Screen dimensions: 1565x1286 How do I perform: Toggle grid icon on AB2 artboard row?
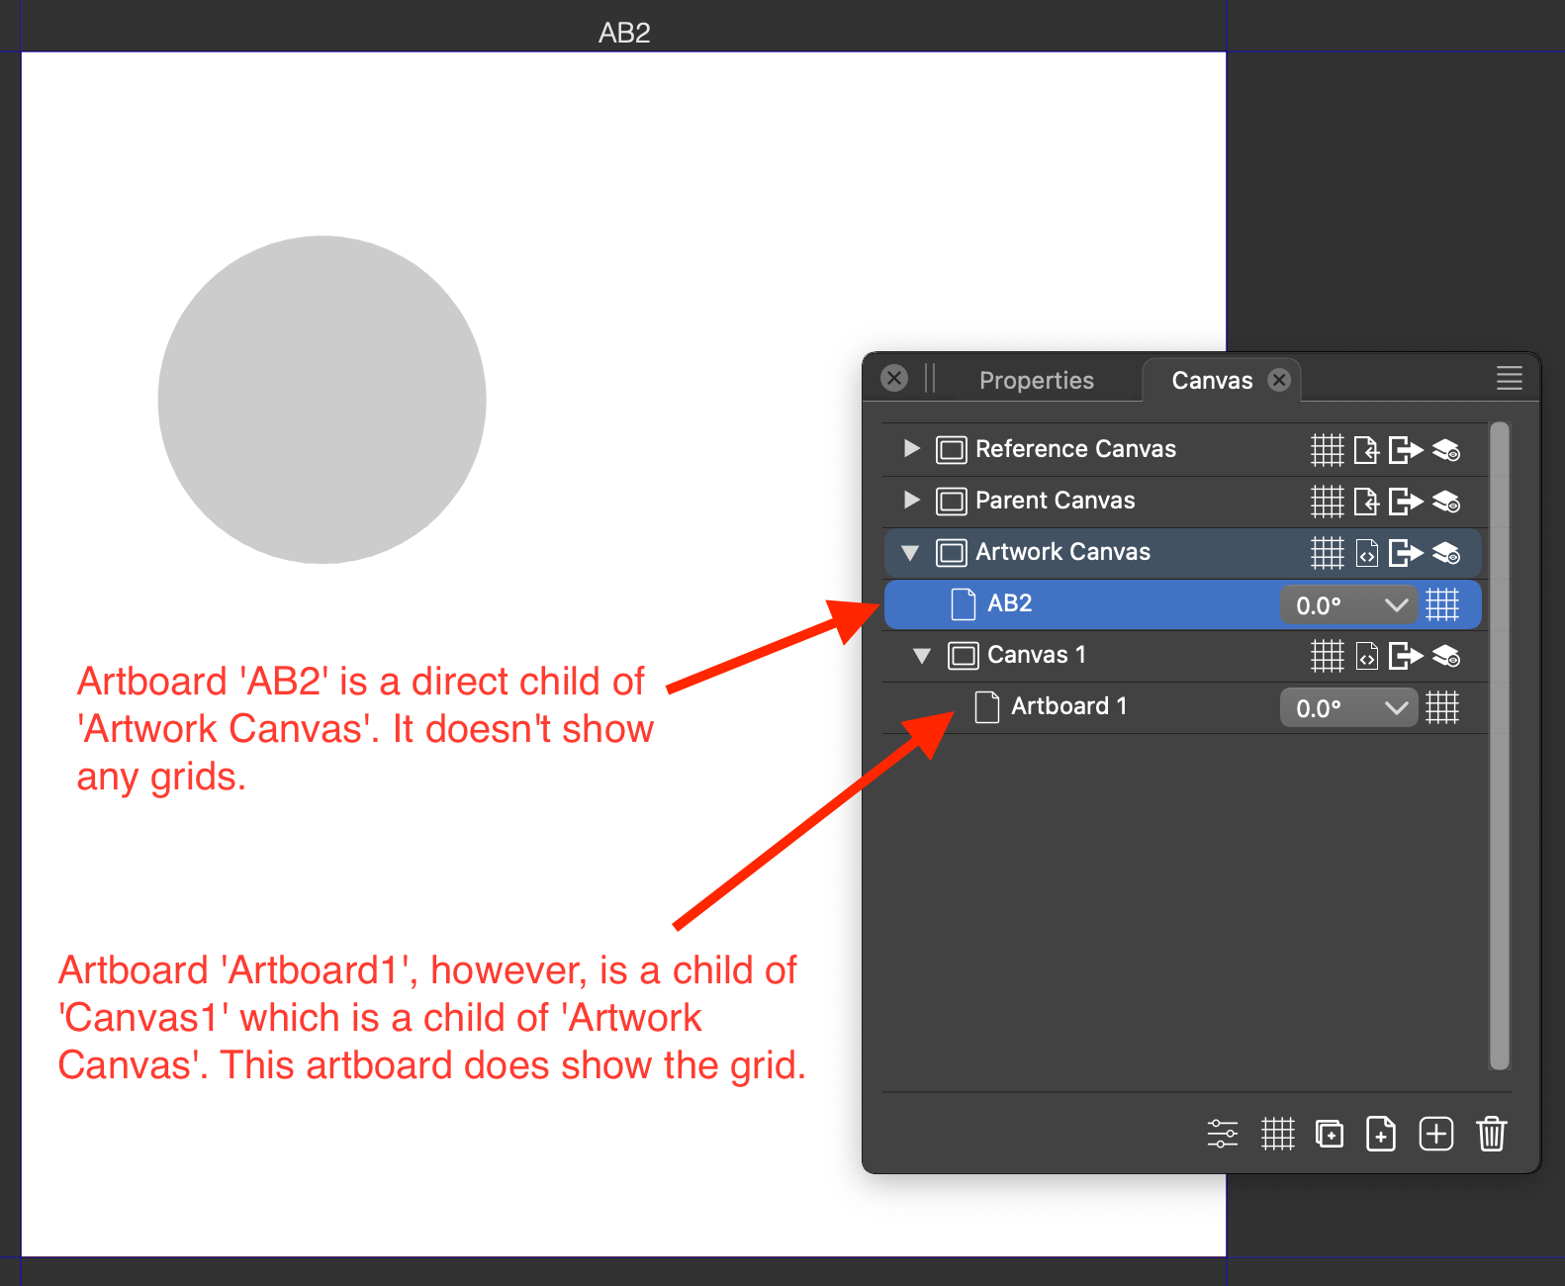click(1441, 604)
